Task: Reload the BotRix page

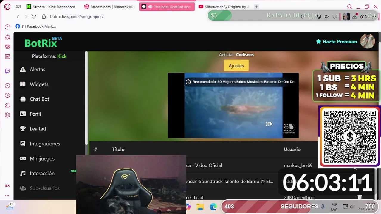Action: (34, 17)
